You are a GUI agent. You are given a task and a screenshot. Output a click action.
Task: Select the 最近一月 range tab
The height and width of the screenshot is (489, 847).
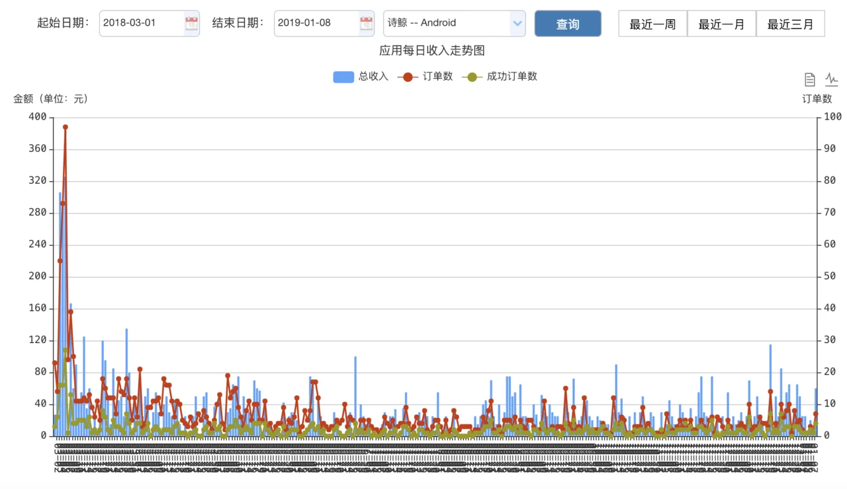pos(721,24)
